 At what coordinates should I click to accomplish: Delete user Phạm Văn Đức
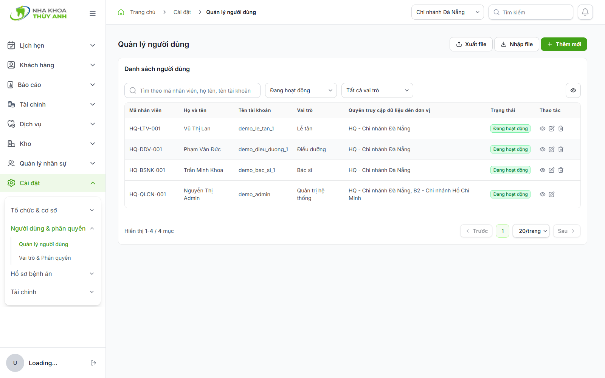[x=561, y=149]
